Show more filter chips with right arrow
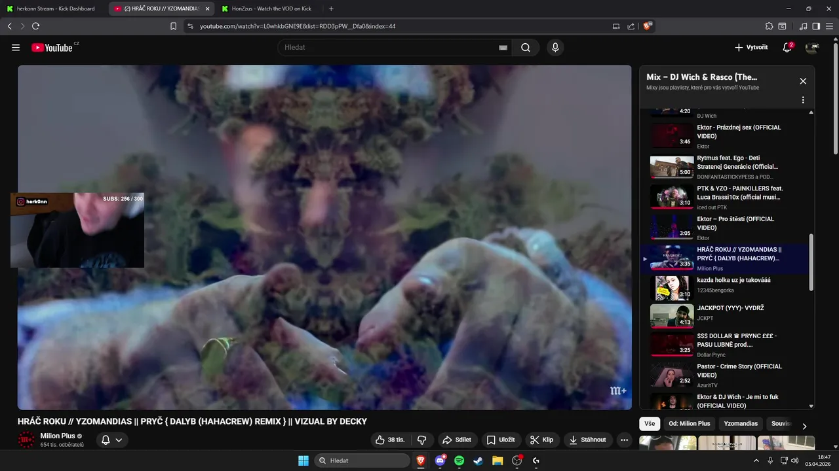 pyautogui.click(x=804, y=426)
